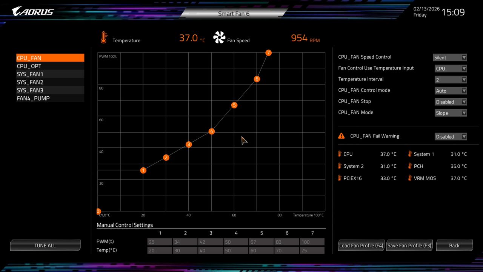Click the PWM value field for point 1
483x272 pixels.
coord(159,242)
